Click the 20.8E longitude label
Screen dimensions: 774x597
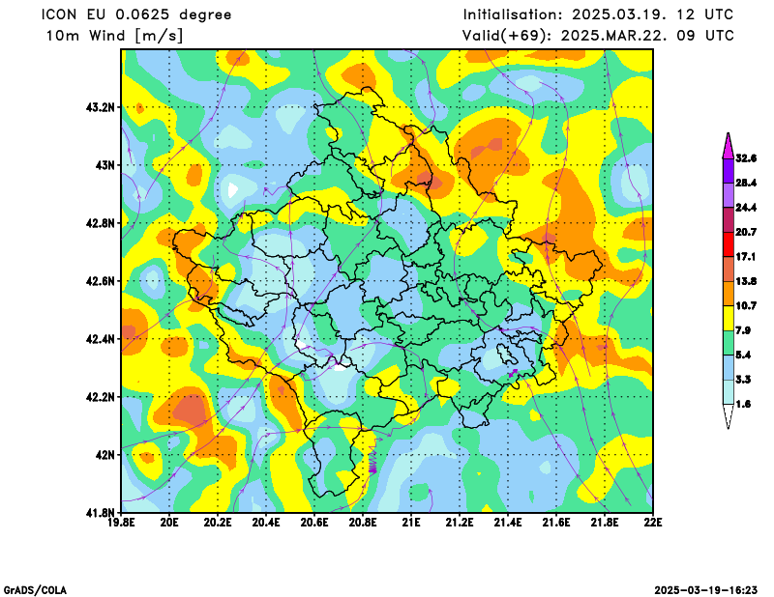tap(364, 522)
